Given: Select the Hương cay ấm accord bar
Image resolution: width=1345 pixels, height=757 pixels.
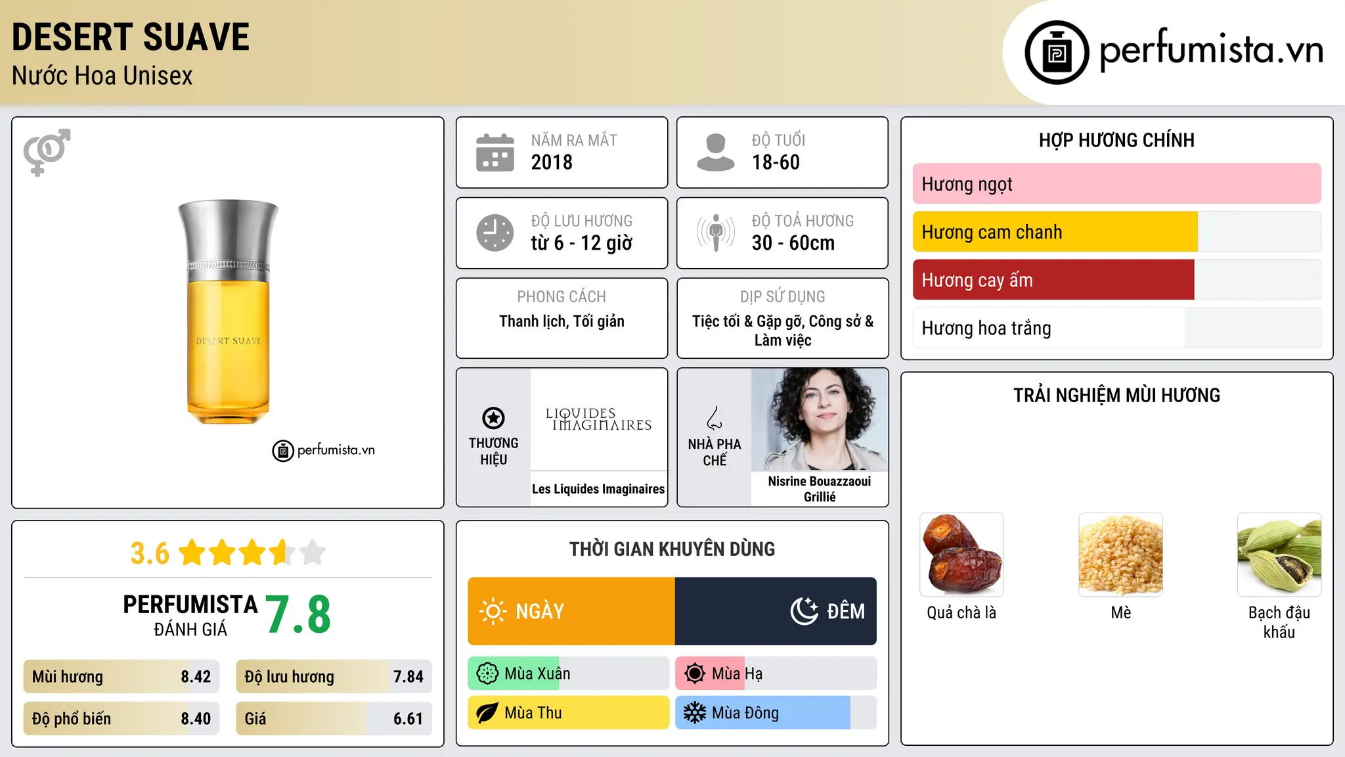Looking at the screenshot, I should 1116,280.
